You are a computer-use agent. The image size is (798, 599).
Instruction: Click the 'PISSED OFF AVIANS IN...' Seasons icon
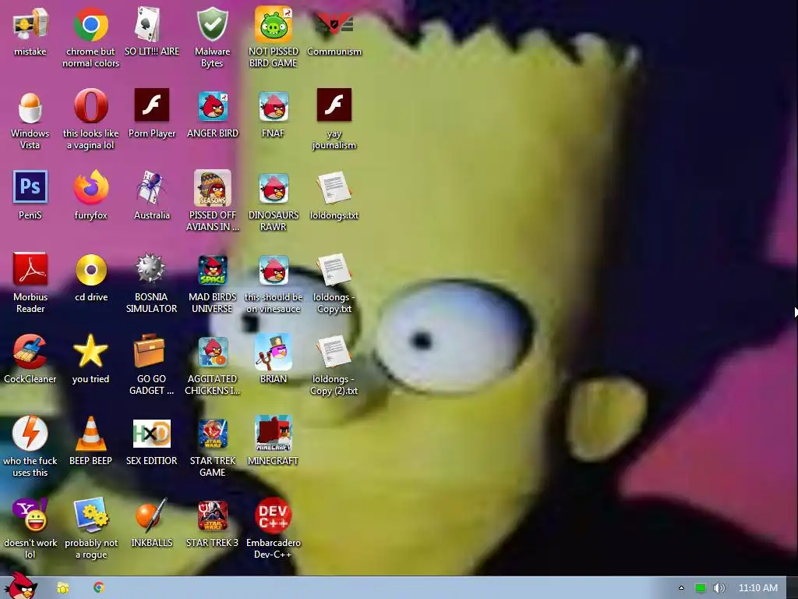[212, 187]
